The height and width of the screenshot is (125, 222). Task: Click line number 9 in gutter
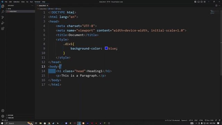click(44, 49)
